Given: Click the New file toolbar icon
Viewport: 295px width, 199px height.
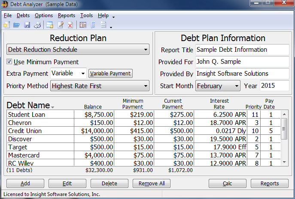Looking at the screenshot, I should pos(6,25).
